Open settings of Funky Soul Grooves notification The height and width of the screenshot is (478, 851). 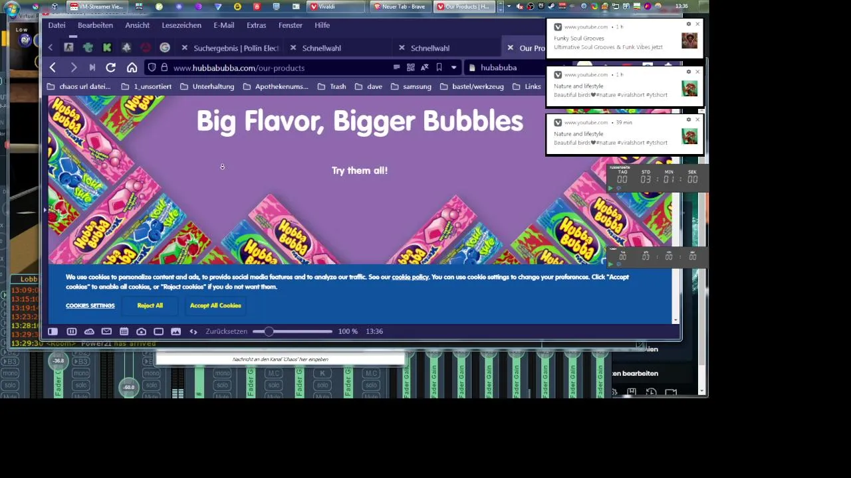689,24
